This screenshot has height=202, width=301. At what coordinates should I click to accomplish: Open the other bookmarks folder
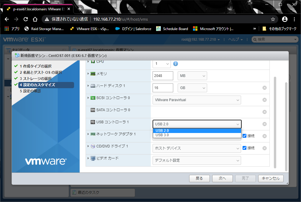point(279,29)
